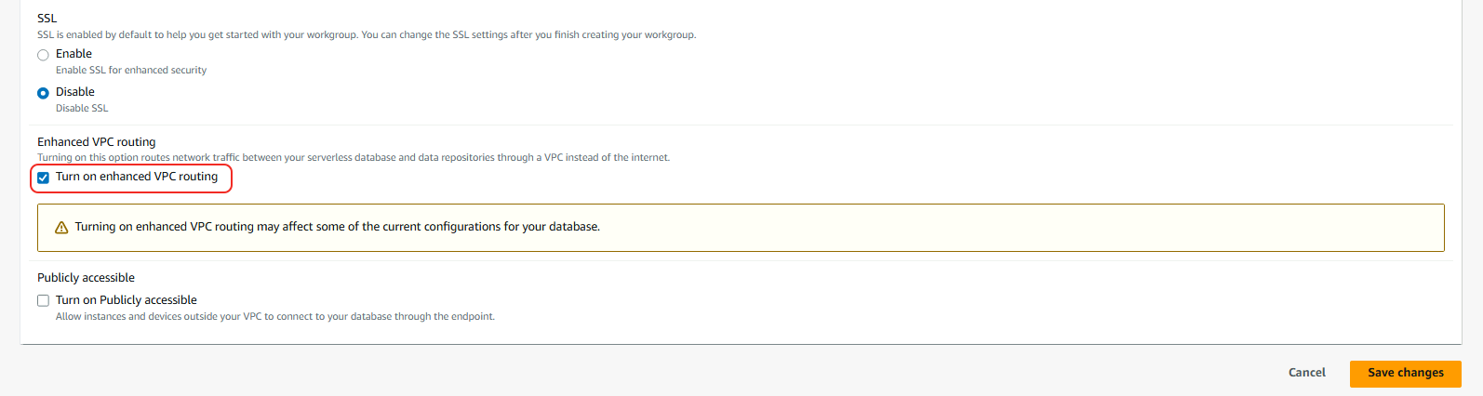Click the "Turn on Publicly accessible" label
1483x396 pixels.
coord(127,300)
